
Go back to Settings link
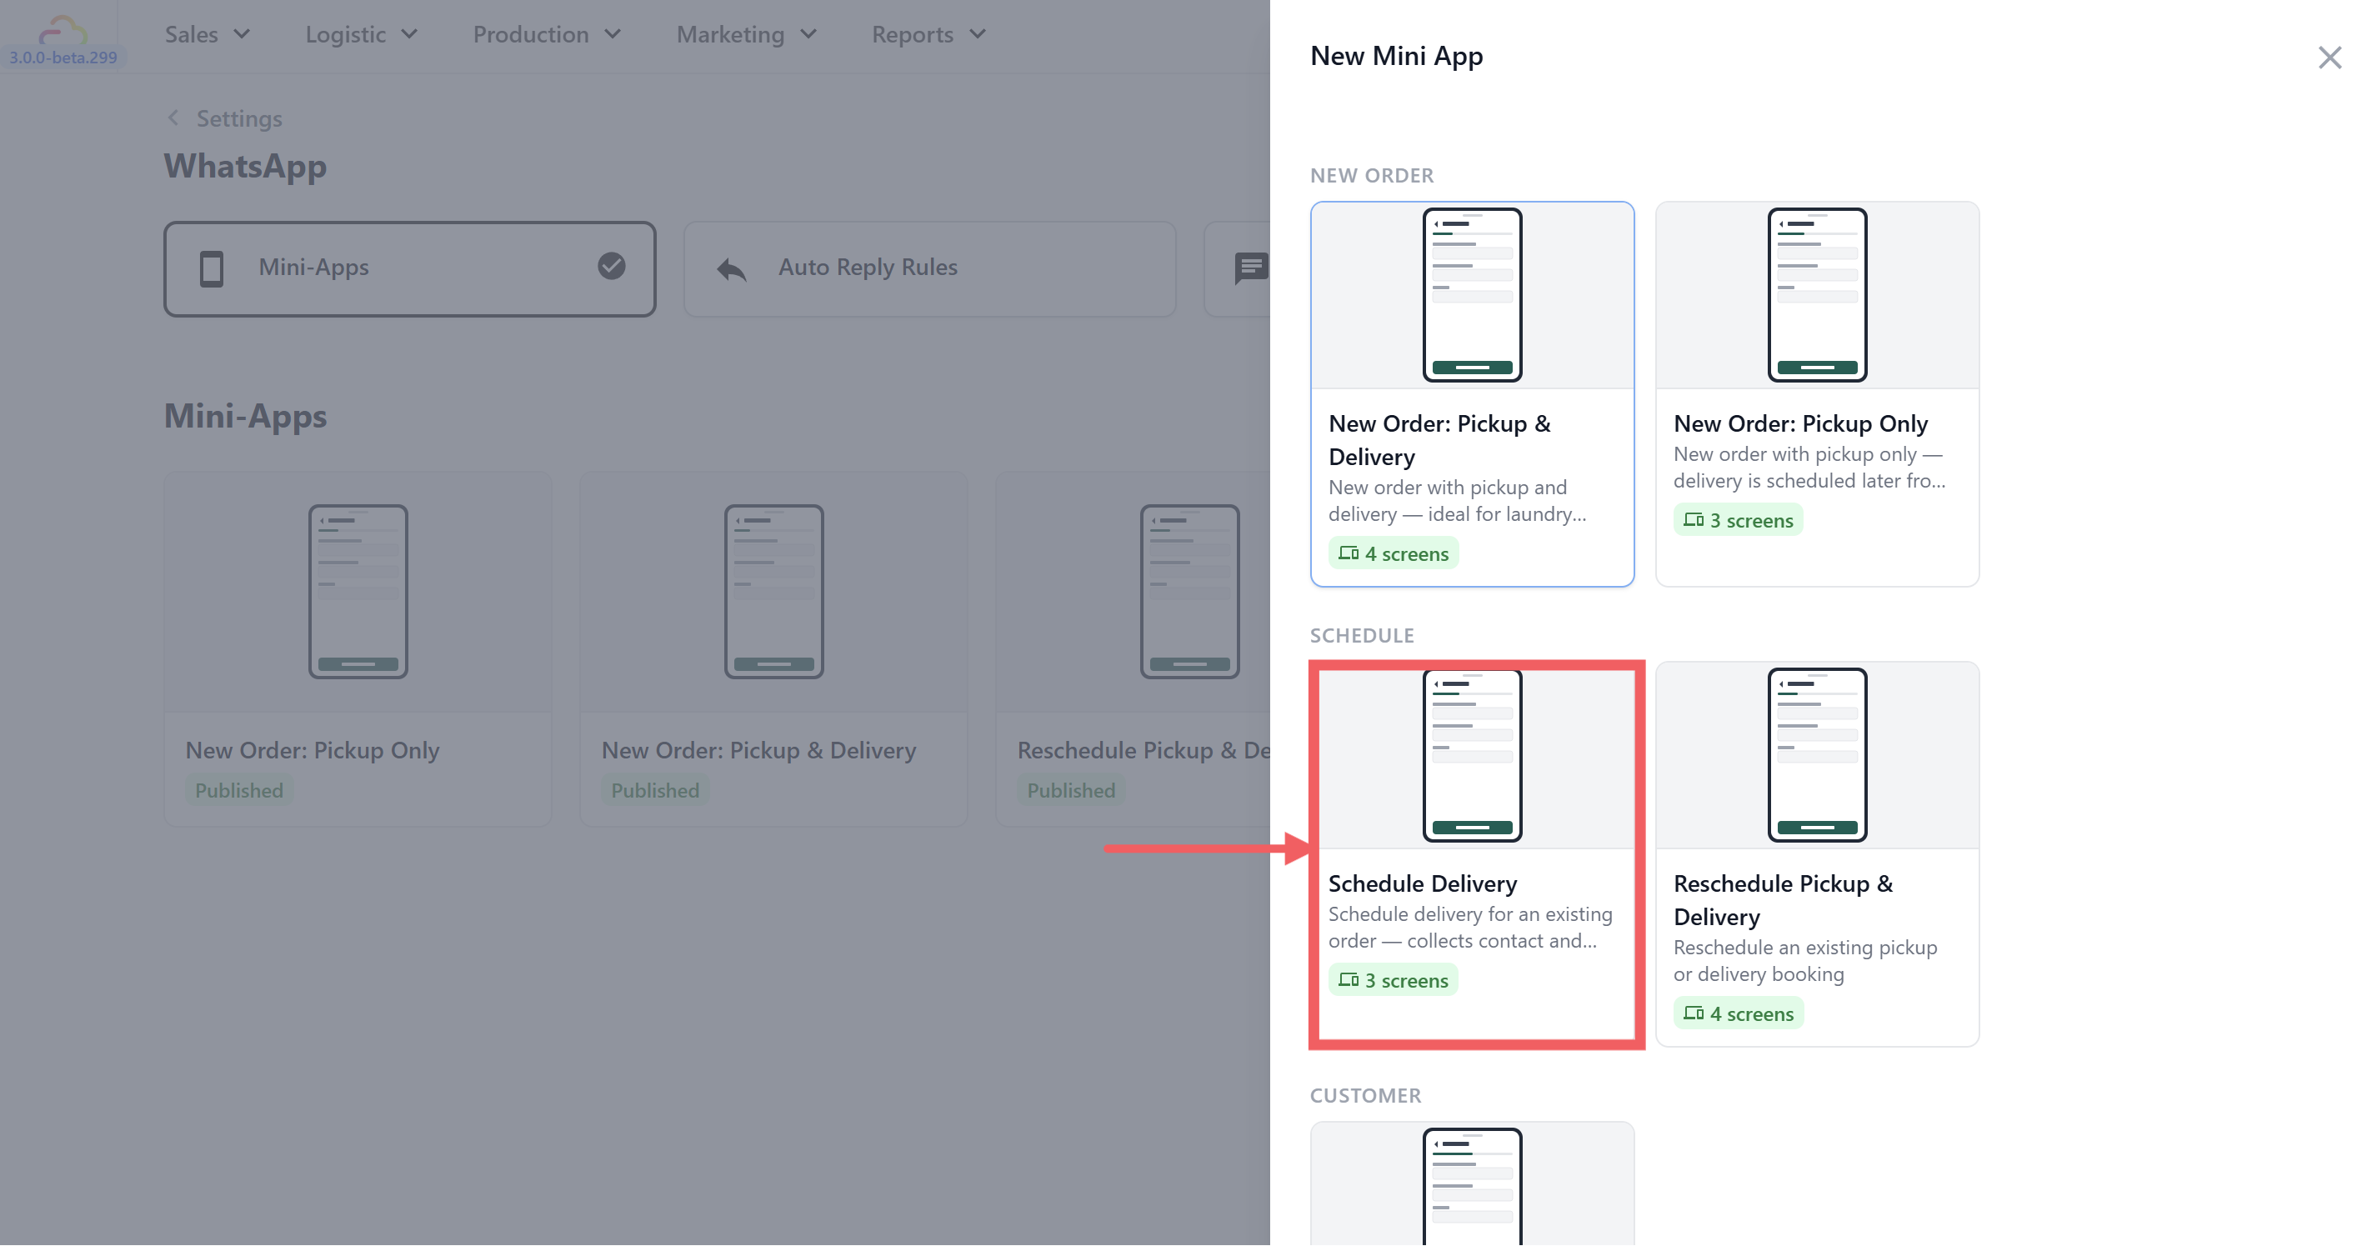click(238, 118)
